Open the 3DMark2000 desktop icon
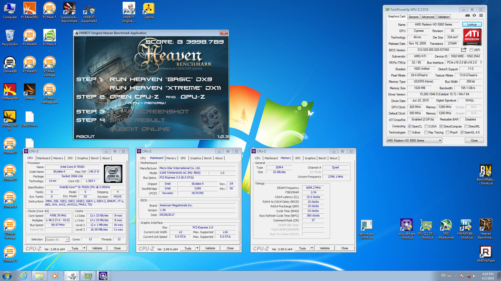 point(10,92)
